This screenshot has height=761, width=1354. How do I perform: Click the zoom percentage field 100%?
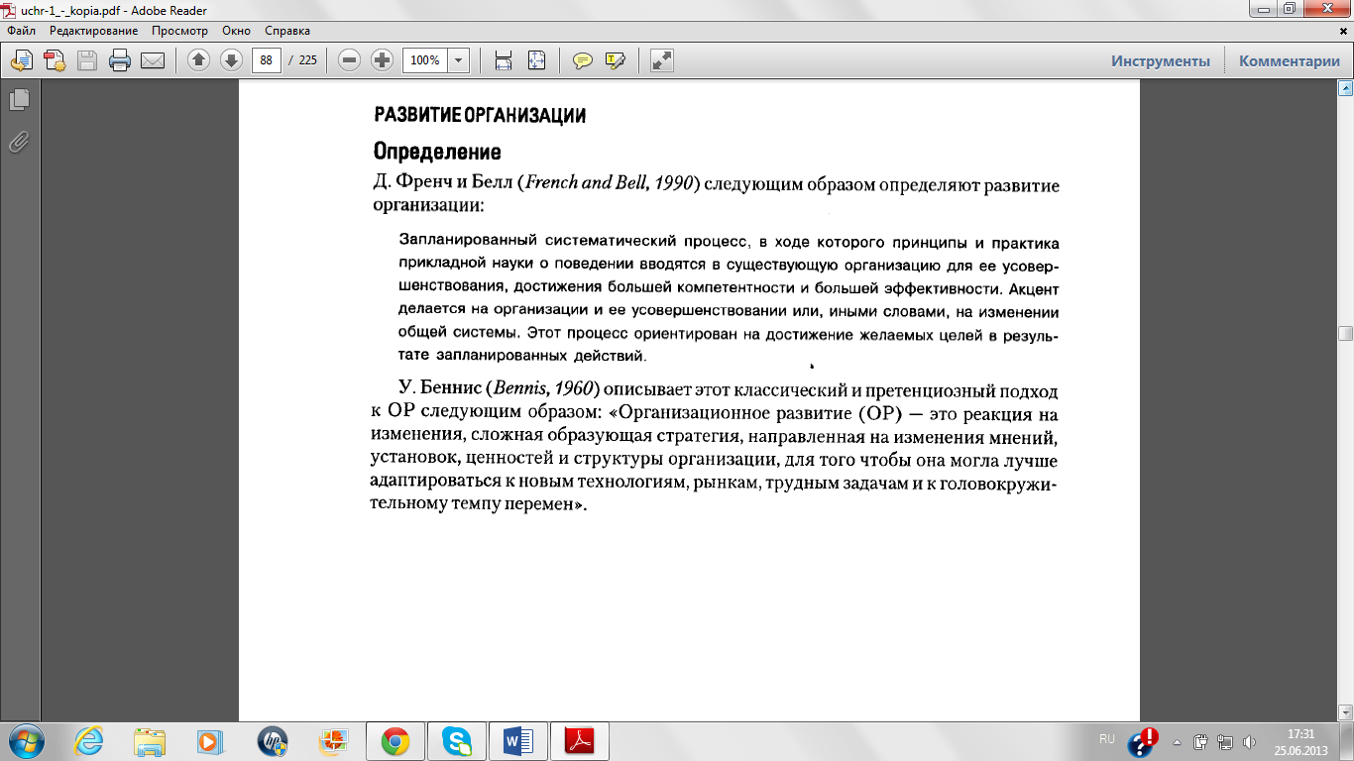425,60
